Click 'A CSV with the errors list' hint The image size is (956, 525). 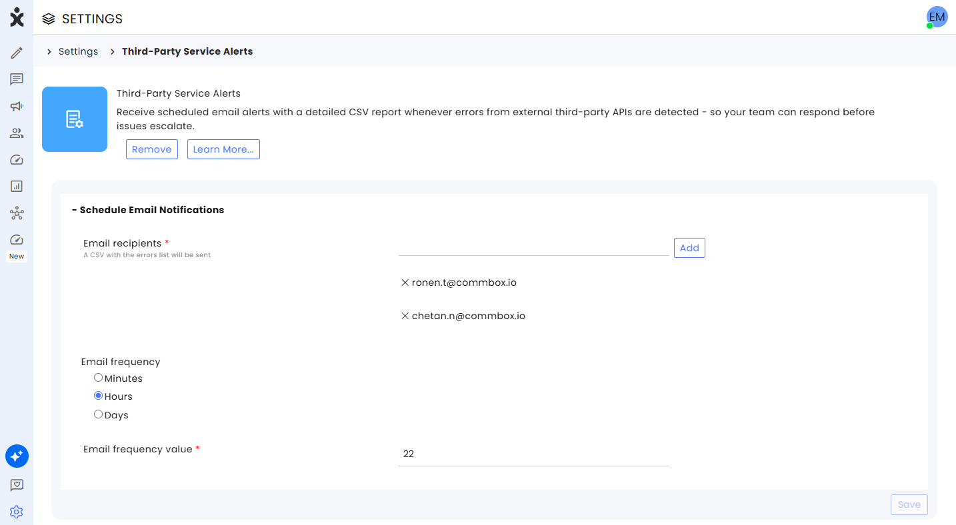tap(147, 255)
